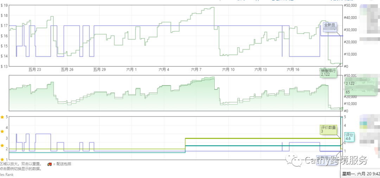The image size is (380, 178).
Task: Click the '六月 7' date label
Action: tap(196, 70)
